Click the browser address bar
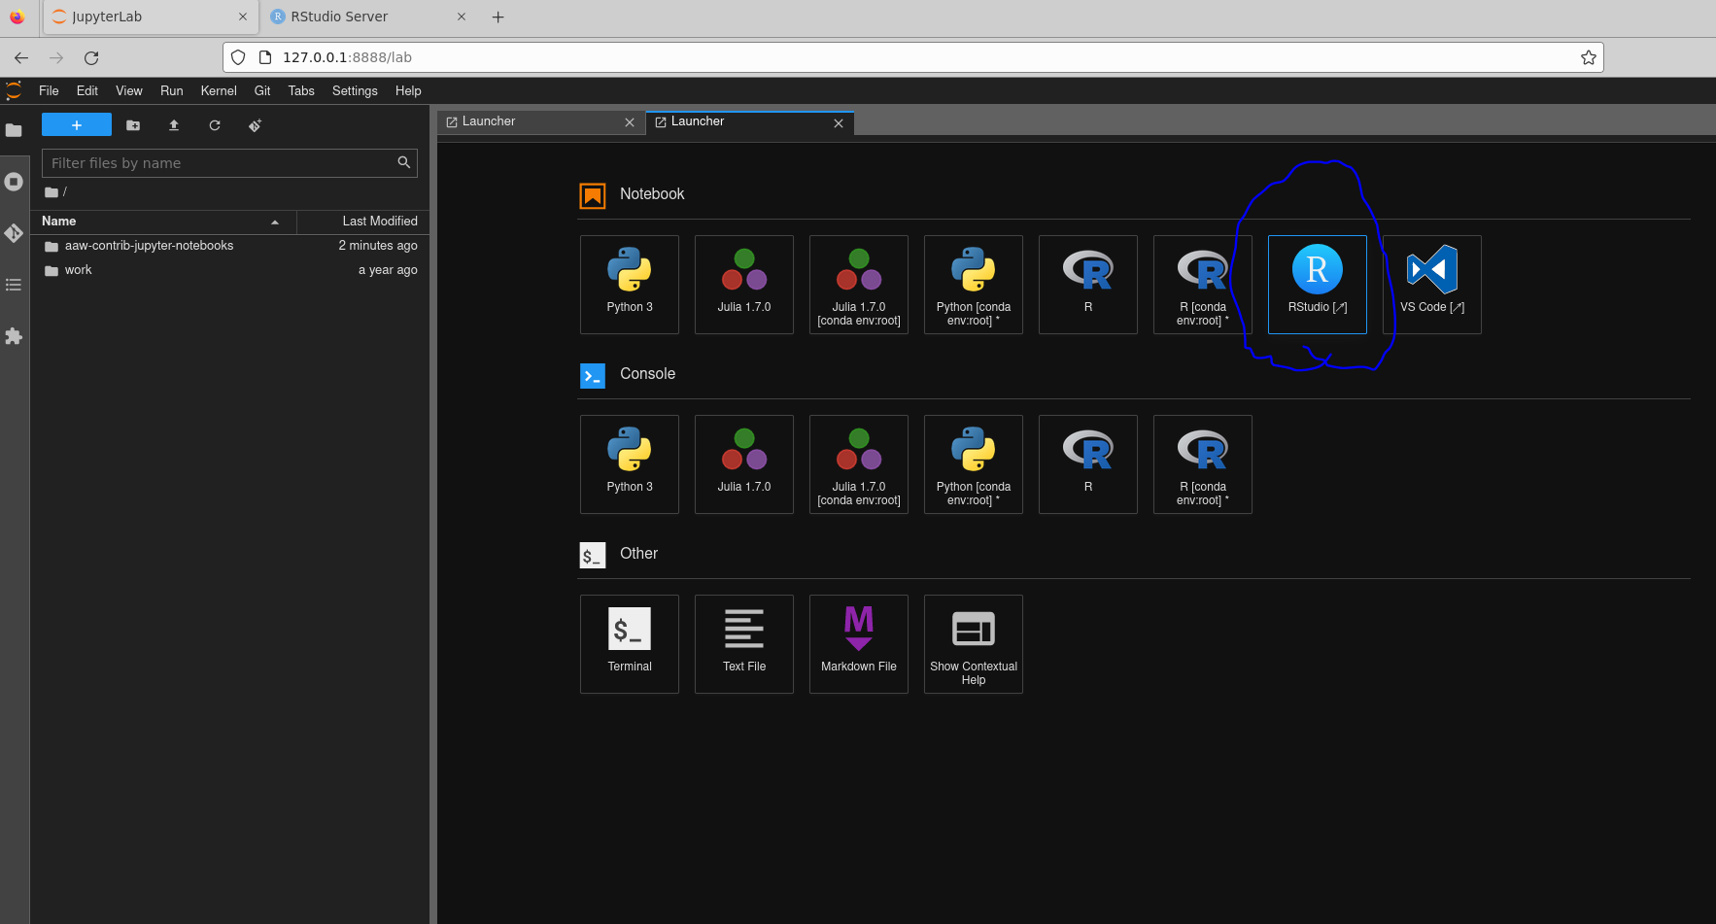Screen dimensions: 1716x924 pyautogui.click(x=913, y=57)
